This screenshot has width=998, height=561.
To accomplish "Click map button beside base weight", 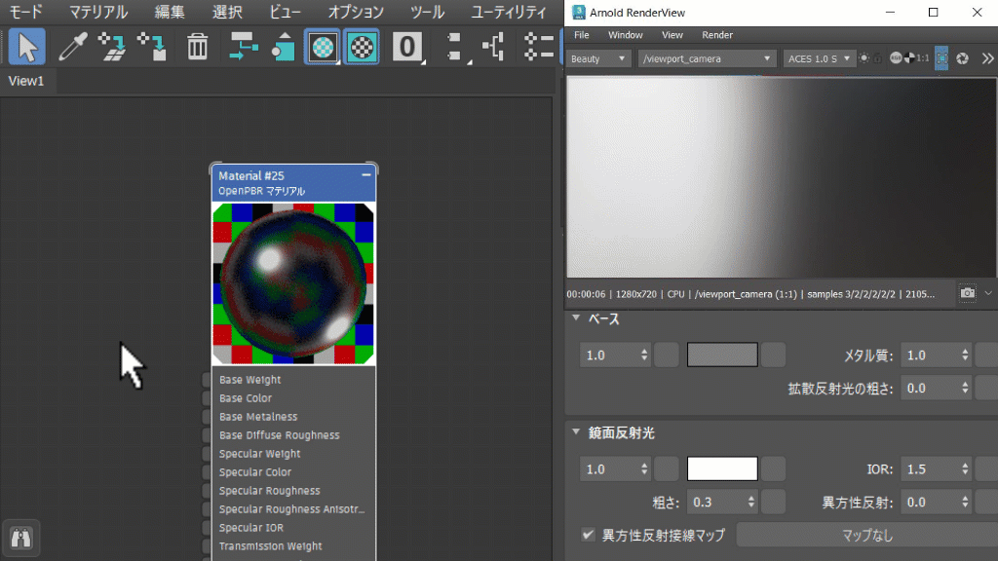I will pos(667,355).
